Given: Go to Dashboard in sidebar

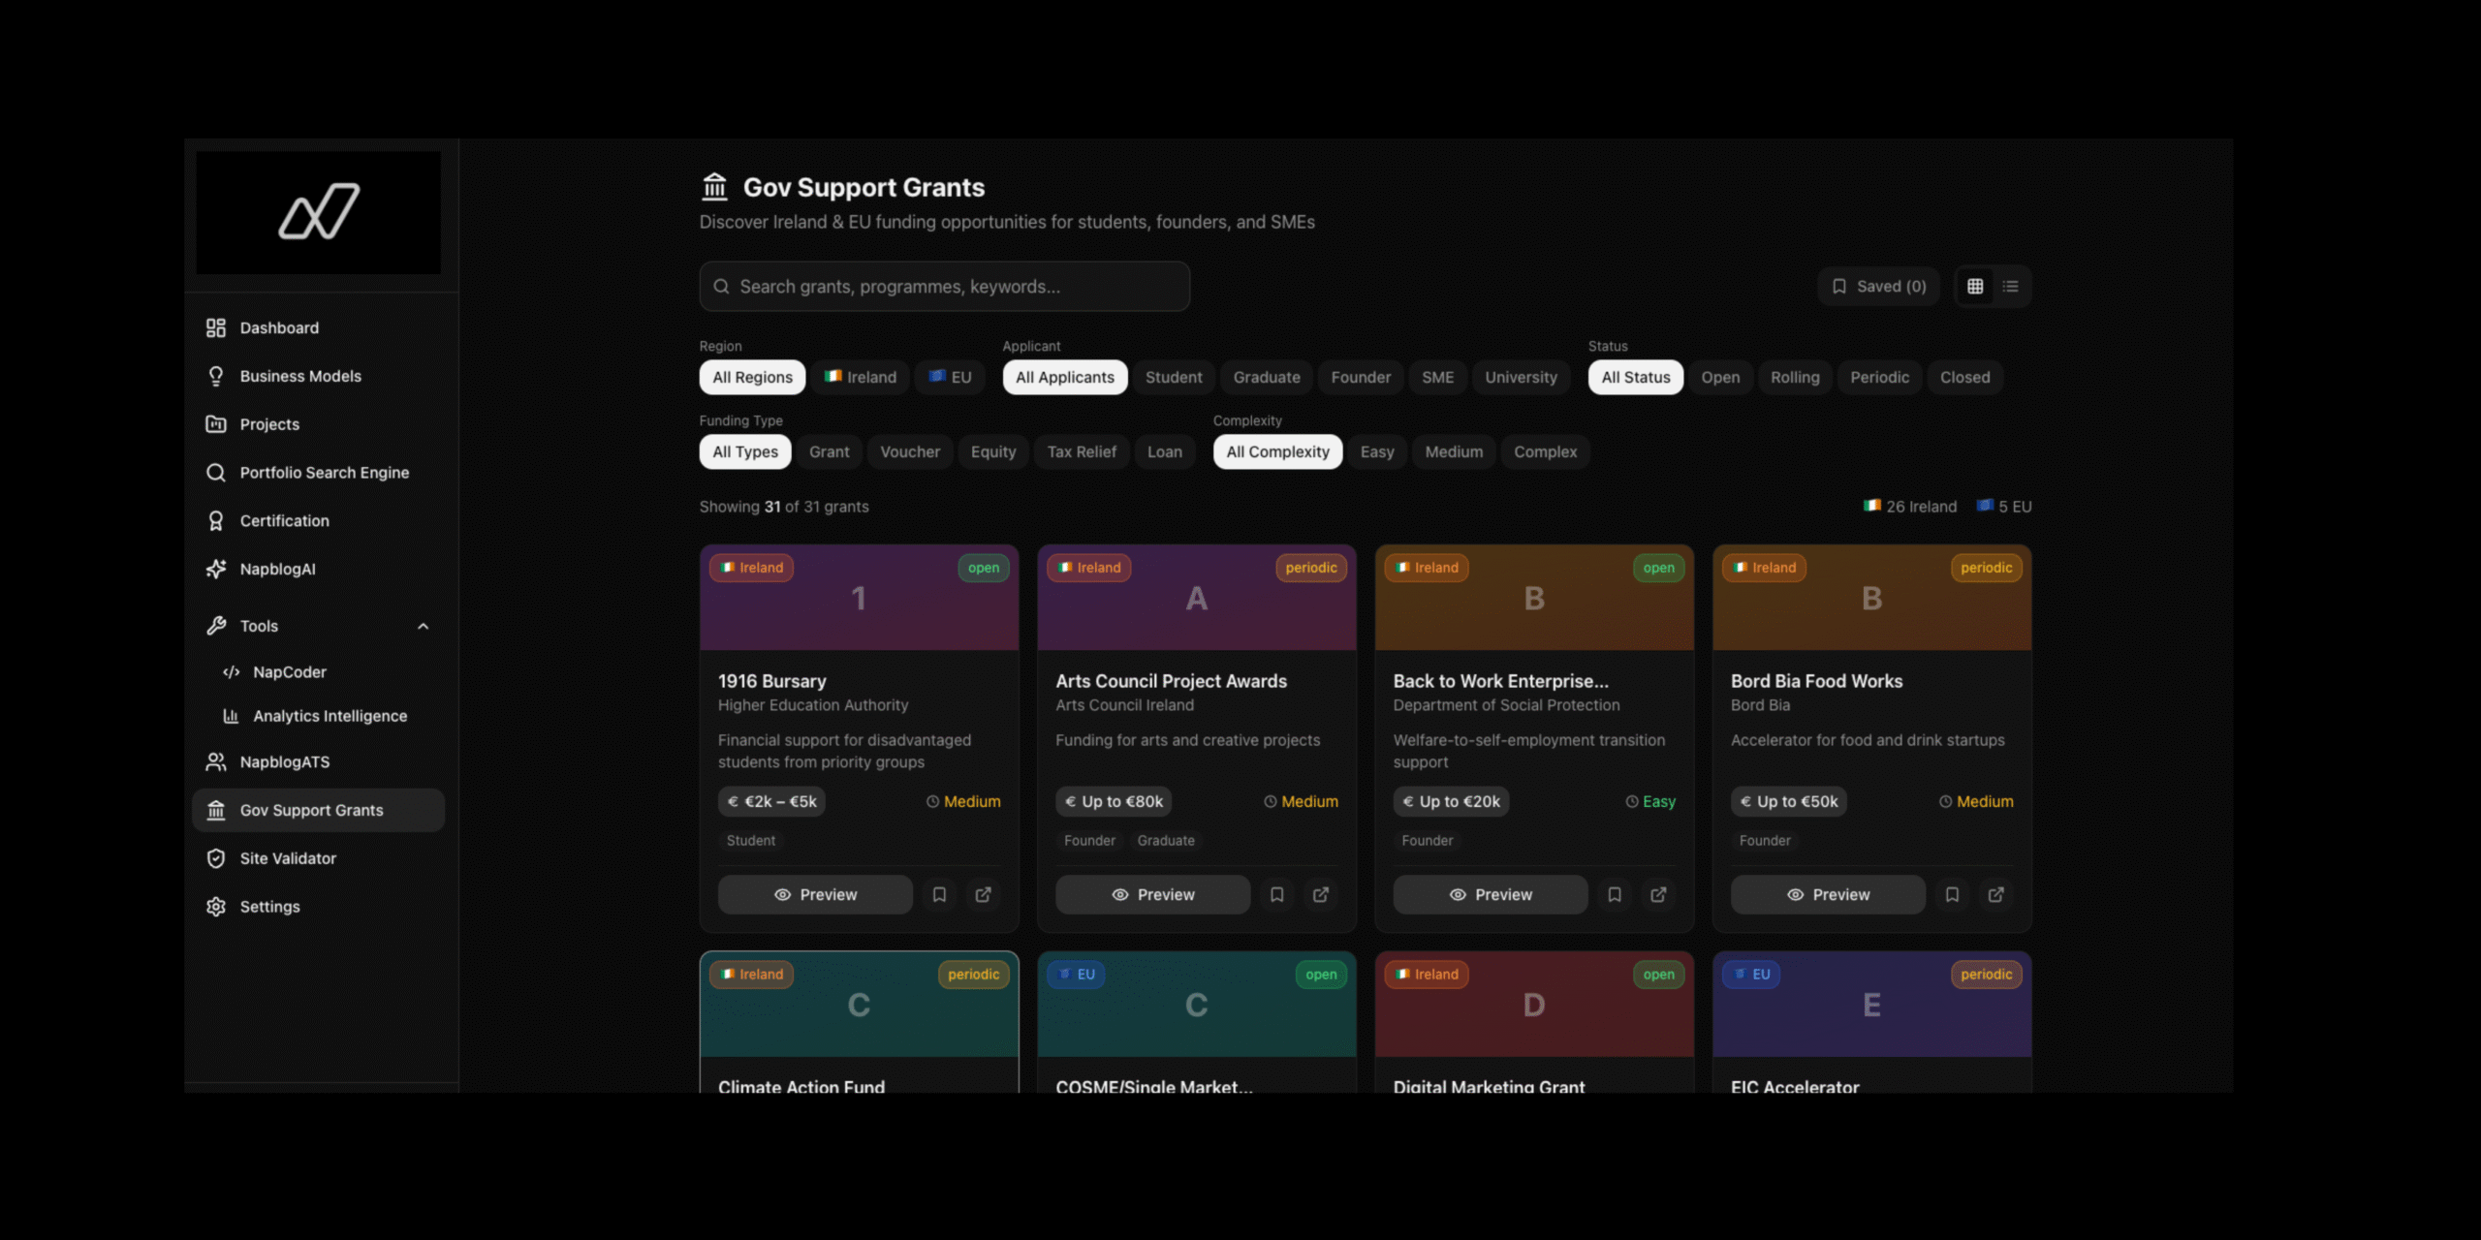Looking at the screenshot, I should coord(279,328).
